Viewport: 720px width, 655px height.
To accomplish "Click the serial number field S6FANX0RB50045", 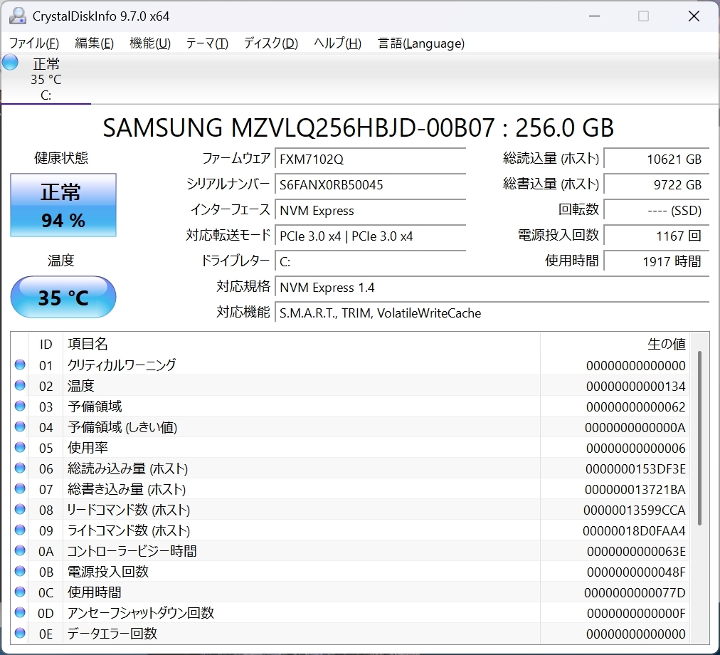I will 371,185.
